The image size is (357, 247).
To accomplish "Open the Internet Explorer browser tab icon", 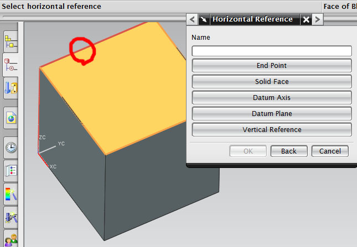I will [11, 118].
